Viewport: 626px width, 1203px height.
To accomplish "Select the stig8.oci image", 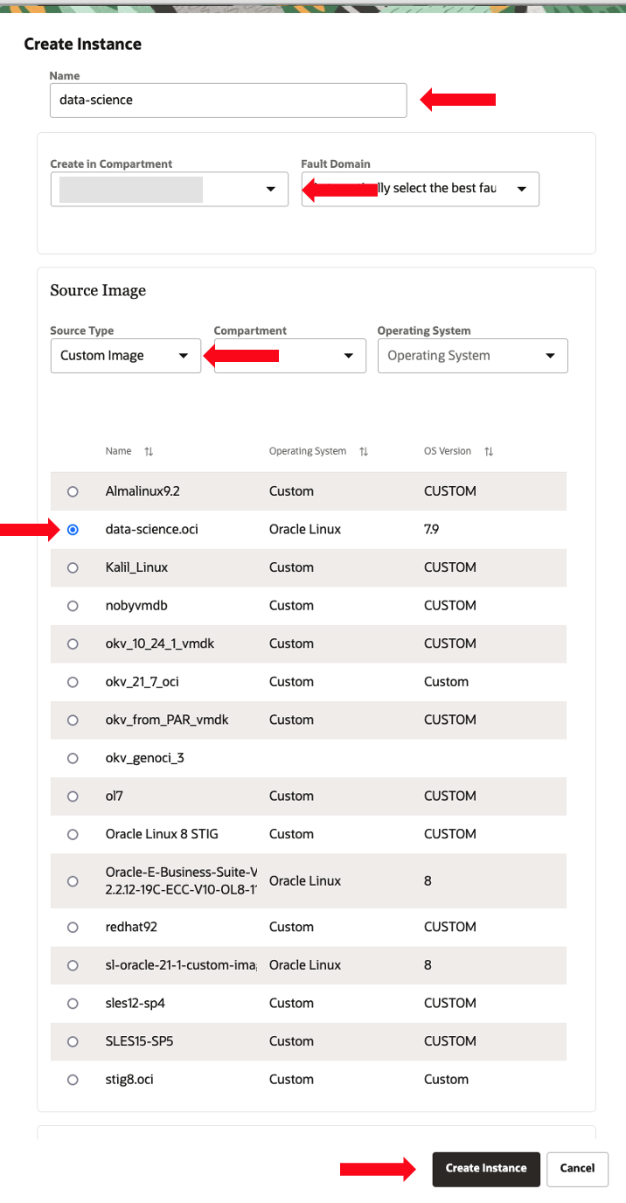I will pyautogui.click(x=73, y=1079).
